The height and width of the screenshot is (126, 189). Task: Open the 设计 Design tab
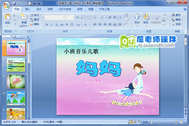coord(39,9)
